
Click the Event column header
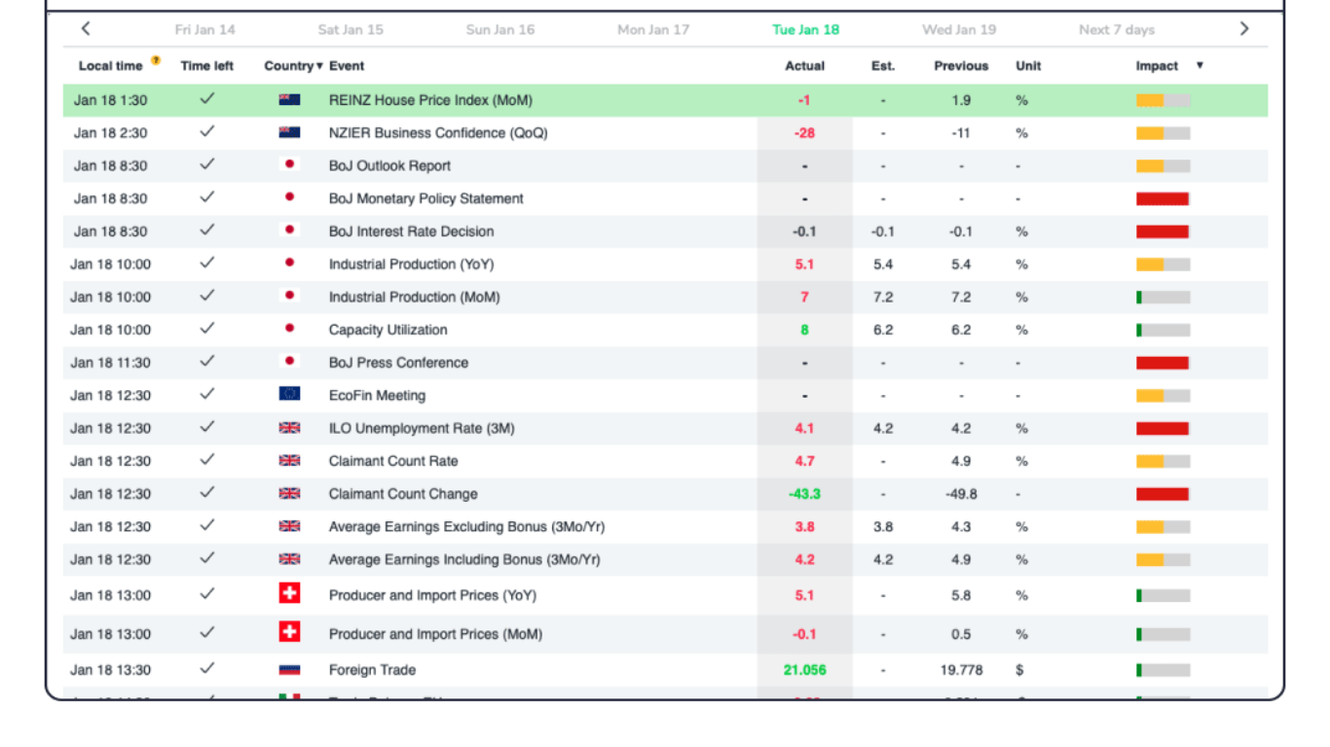tap(347, 66)
